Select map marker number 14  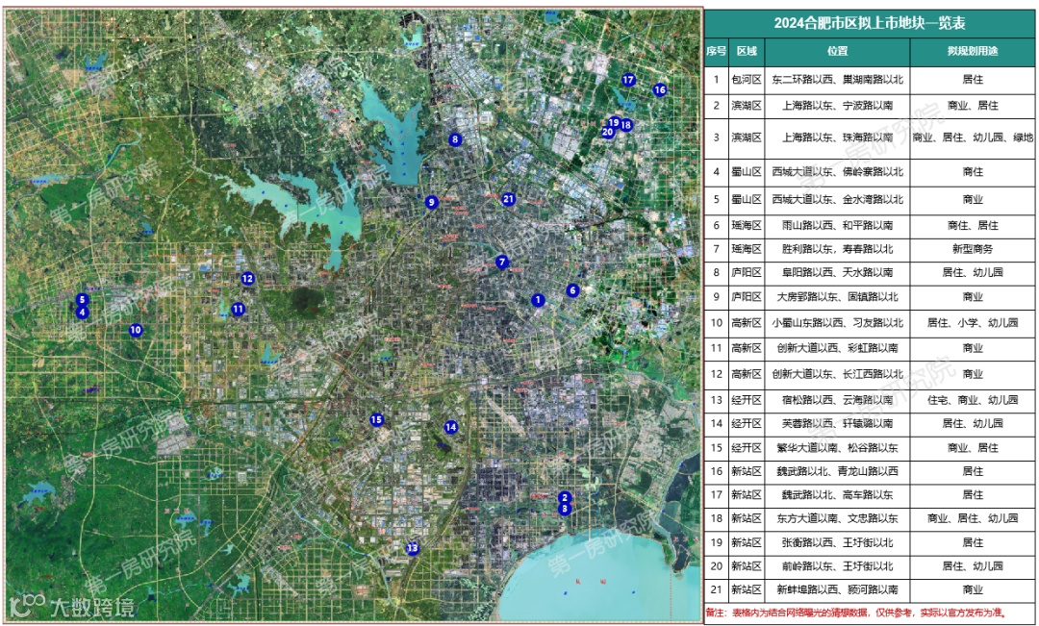[450, 427]
